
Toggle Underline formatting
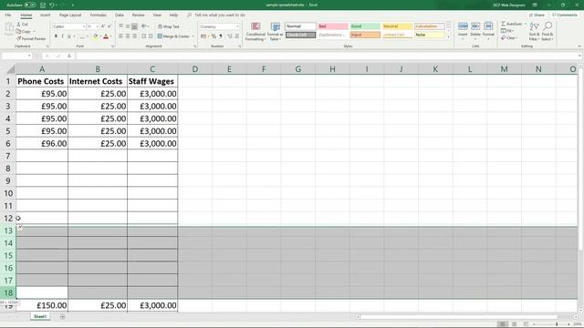pyautogui.click(x=69, y=36)
